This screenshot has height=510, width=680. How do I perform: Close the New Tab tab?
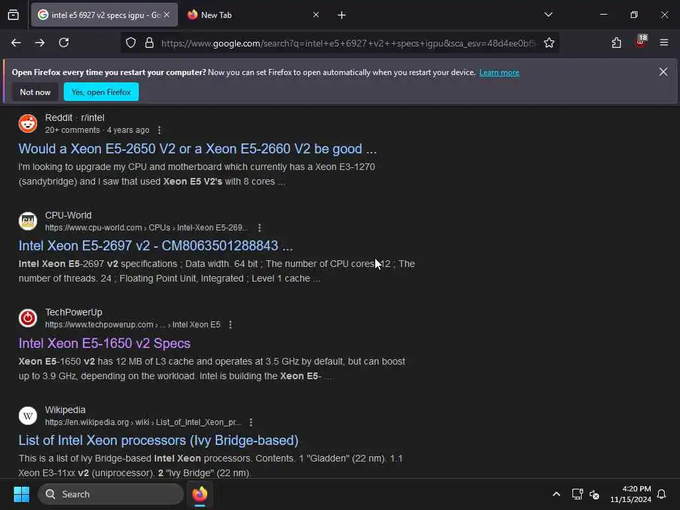point(316,15)
